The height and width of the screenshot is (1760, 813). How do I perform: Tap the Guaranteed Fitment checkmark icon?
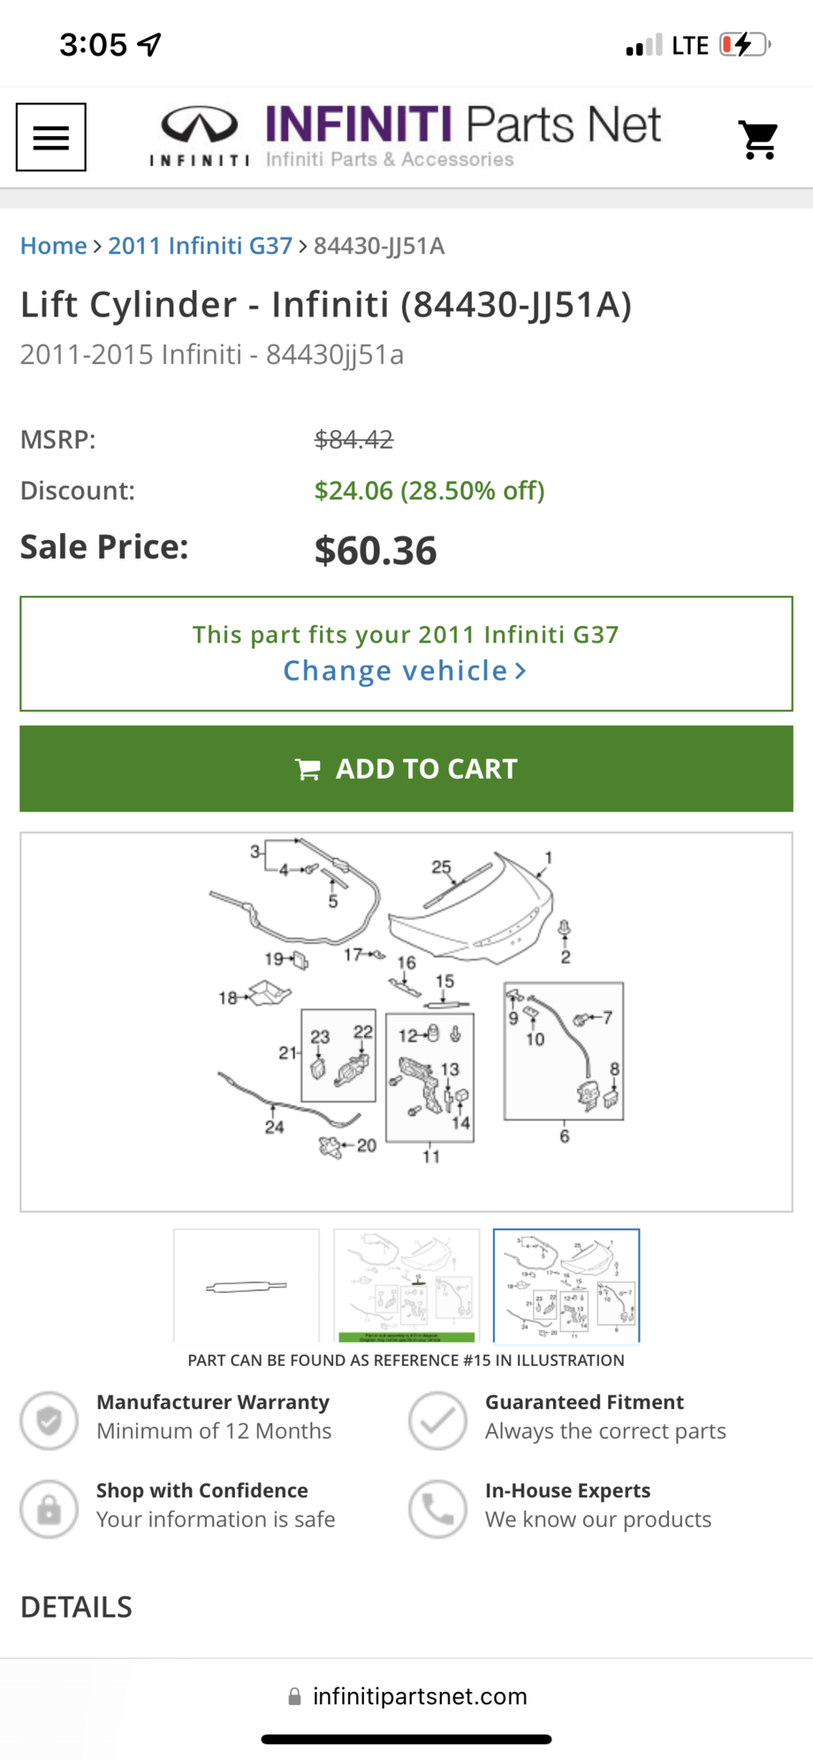[437, 1421]
